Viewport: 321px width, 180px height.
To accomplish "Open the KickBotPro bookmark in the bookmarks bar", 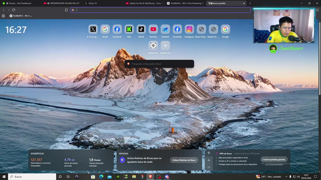I will (x=21, y=16).
